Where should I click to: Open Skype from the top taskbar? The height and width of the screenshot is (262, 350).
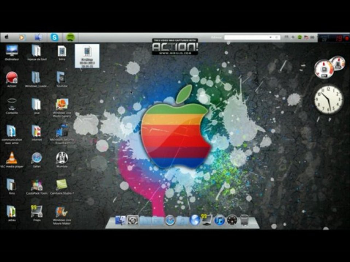click(x=54, y=37)
